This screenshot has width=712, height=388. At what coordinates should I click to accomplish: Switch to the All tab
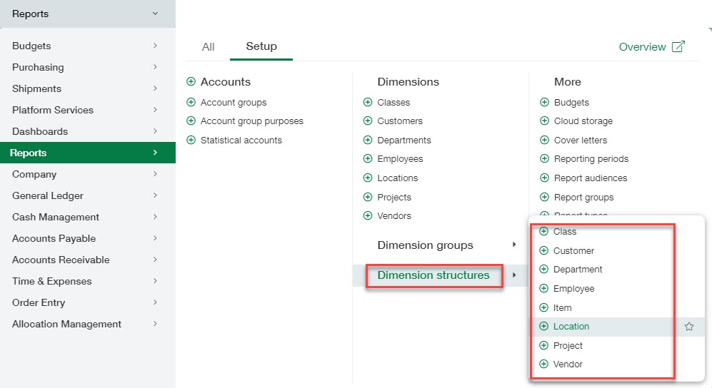208,47
